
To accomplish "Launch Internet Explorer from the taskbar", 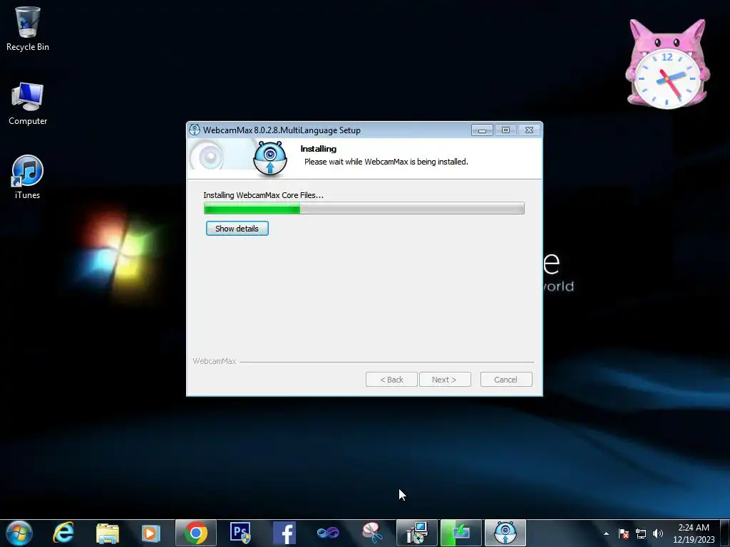I will click(x=63, y=533).
